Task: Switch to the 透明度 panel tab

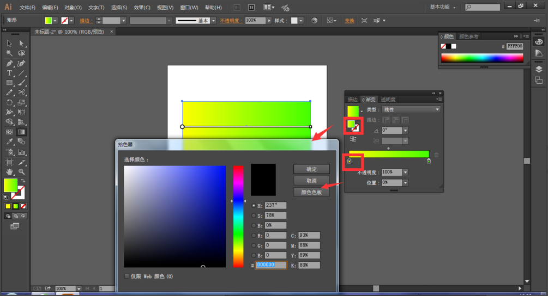Action: (x=388, y=100)
